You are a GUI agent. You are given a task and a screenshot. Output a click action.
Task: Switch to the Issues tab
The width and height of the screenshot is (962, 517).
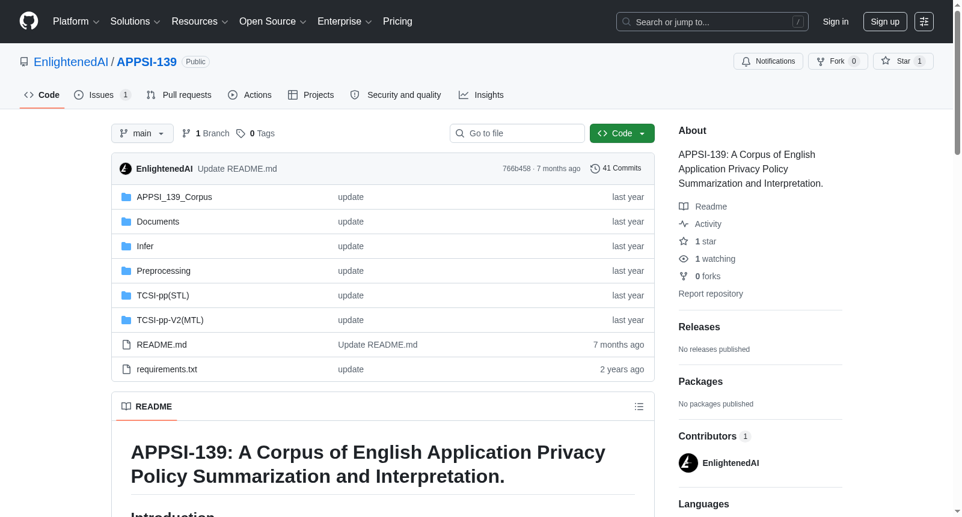[102, 95]
